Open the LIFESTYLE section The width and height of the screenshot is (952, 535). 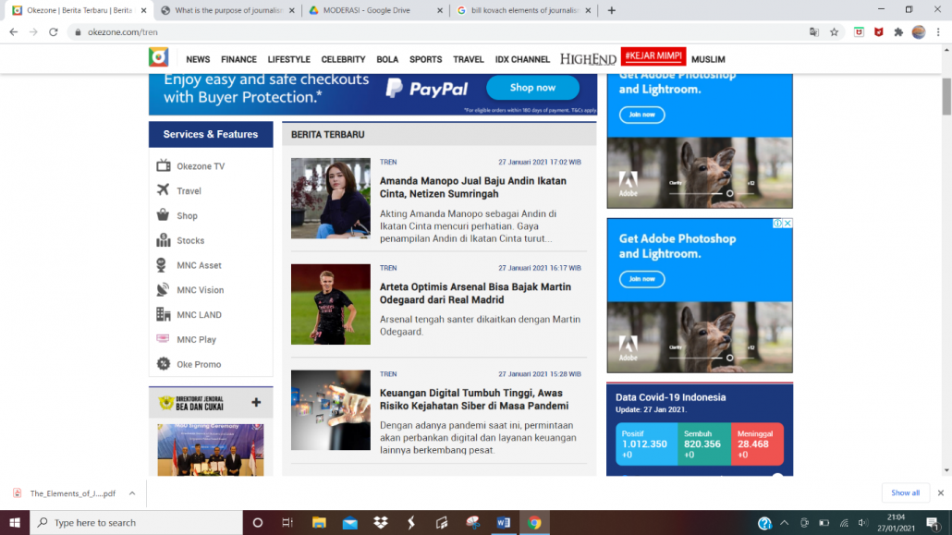pyautogui.click(x=289, y=59)
